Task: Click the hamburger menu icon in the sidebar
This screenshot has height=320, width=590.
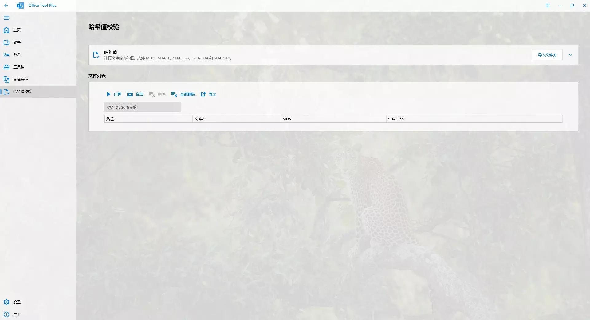Action: [6, 18]
